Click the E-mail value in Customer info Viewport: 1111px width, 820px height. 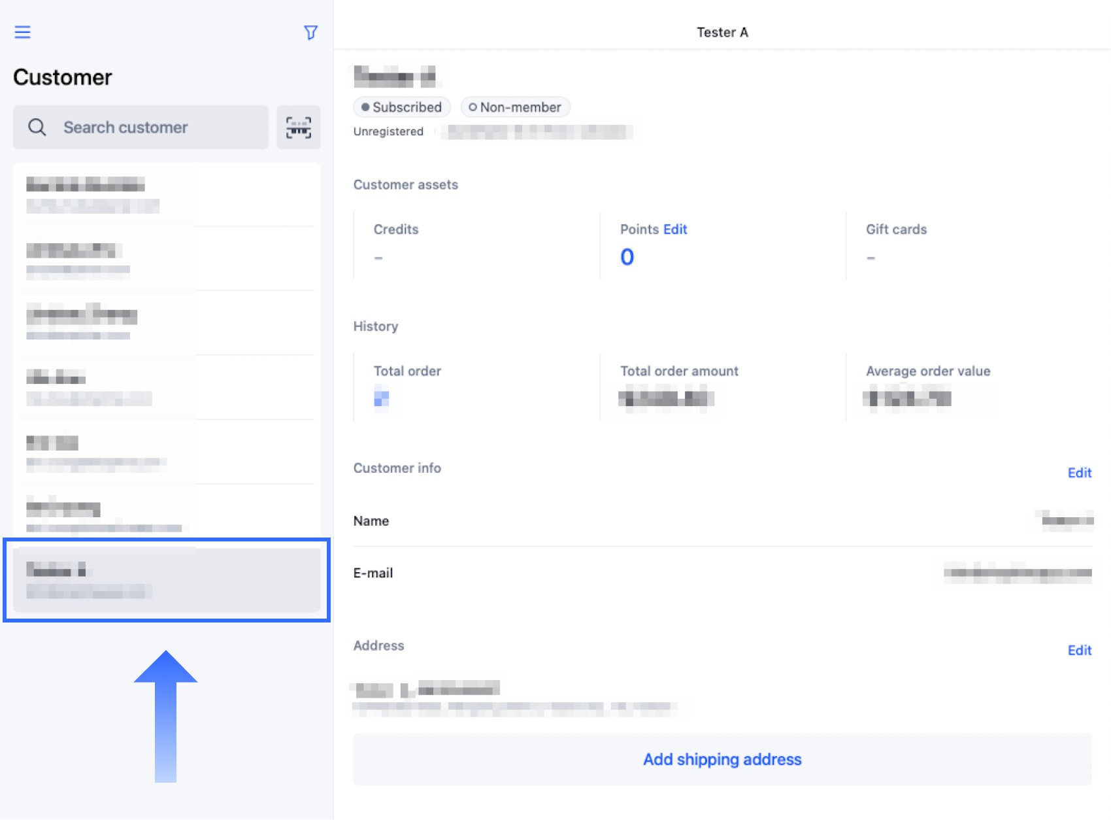pos(1015,573)
